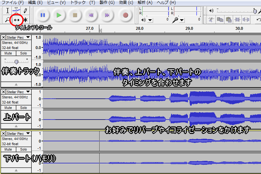Screen dimensions: 261x174
Task: Open the 製作 (G) menu
Action: [107, 3]
